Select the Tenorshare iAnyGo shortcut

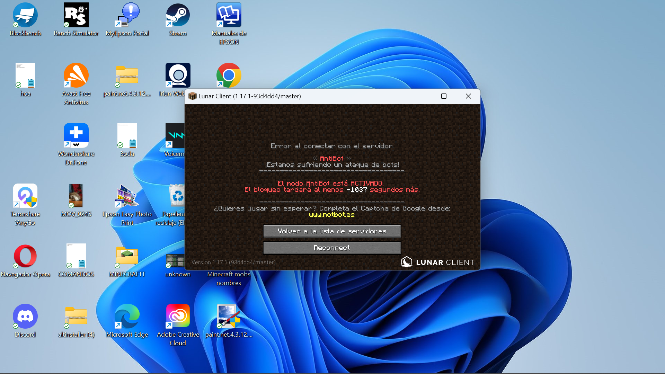(25, 196)
